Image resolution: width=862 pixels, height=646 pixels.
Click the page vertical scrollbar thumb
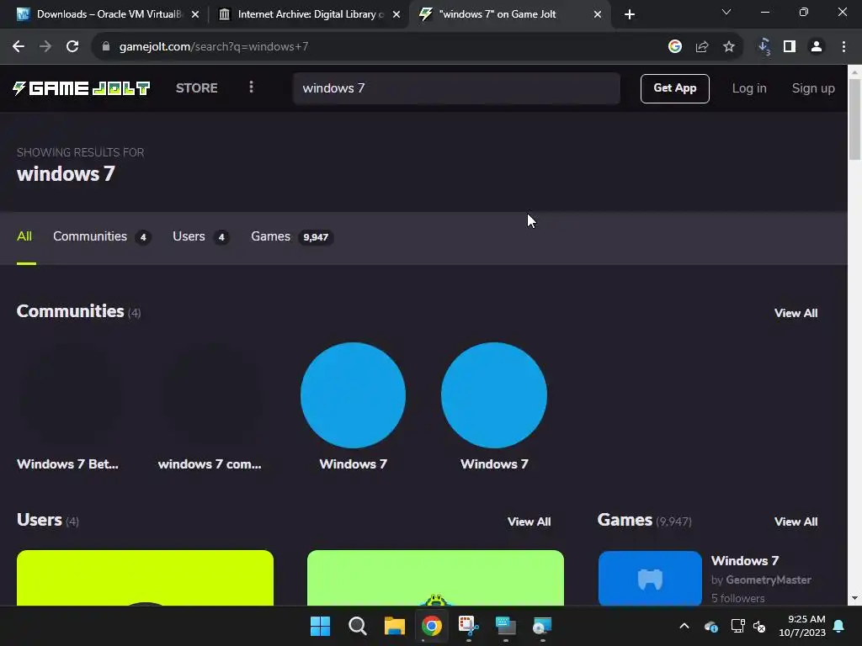click(x=855, y=119)
